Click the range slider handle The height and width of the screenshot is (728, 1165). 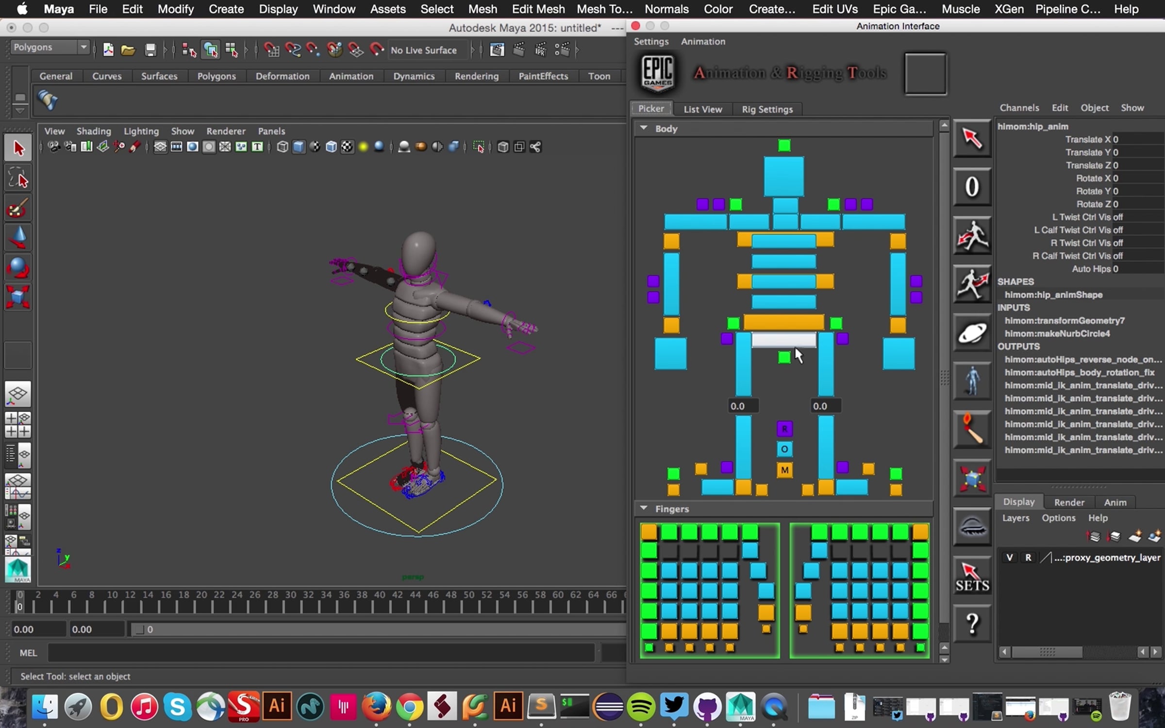click(140, 629)
